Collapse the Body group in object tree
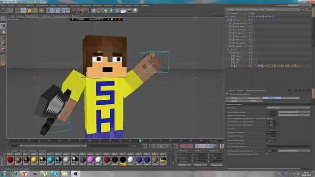The width and height of the screenshot is (315, 177). tap(230, 53)
